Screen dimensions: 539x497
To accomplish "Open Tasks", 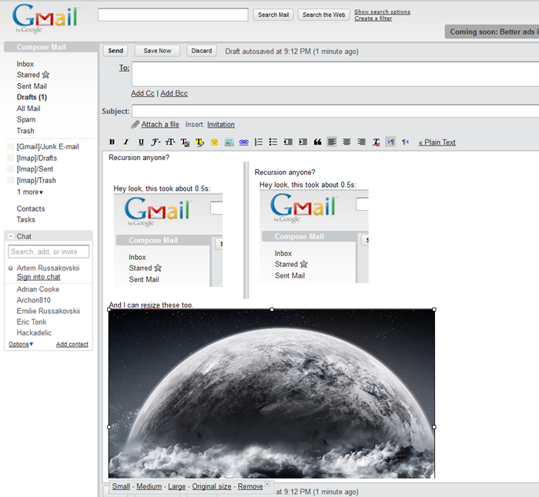I will (x=25, y=219).
